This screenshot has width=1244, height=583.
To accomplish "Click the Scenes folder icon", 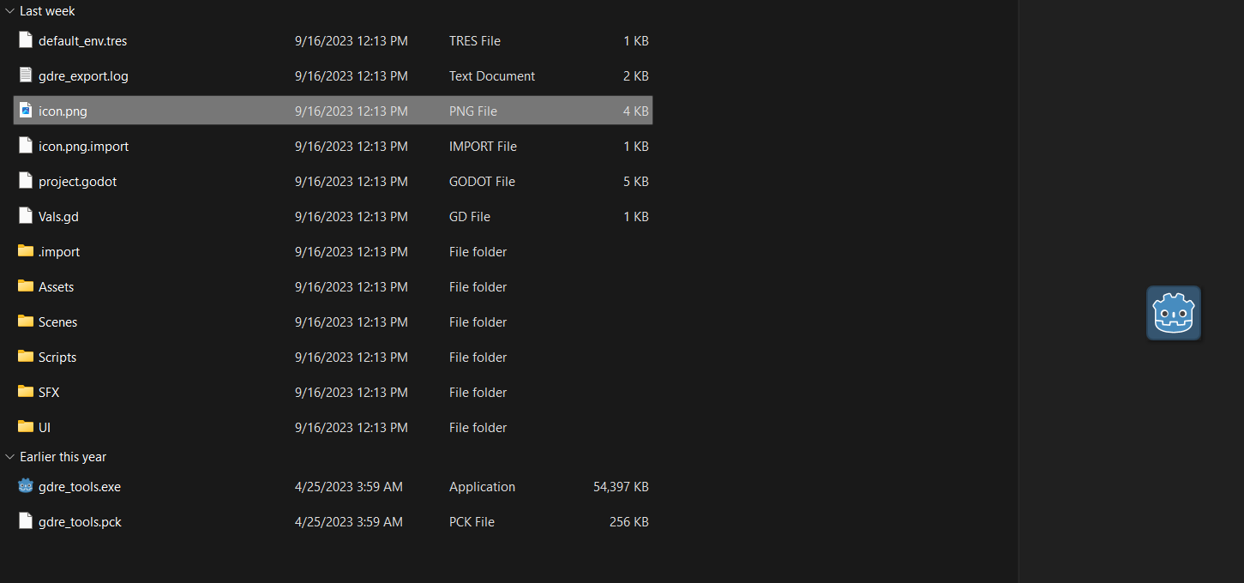I will [26, 322].
